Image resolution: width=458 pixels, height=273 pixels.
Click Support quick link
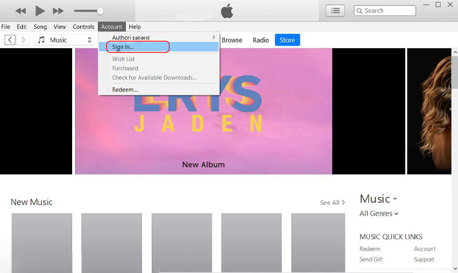[424, 259]
